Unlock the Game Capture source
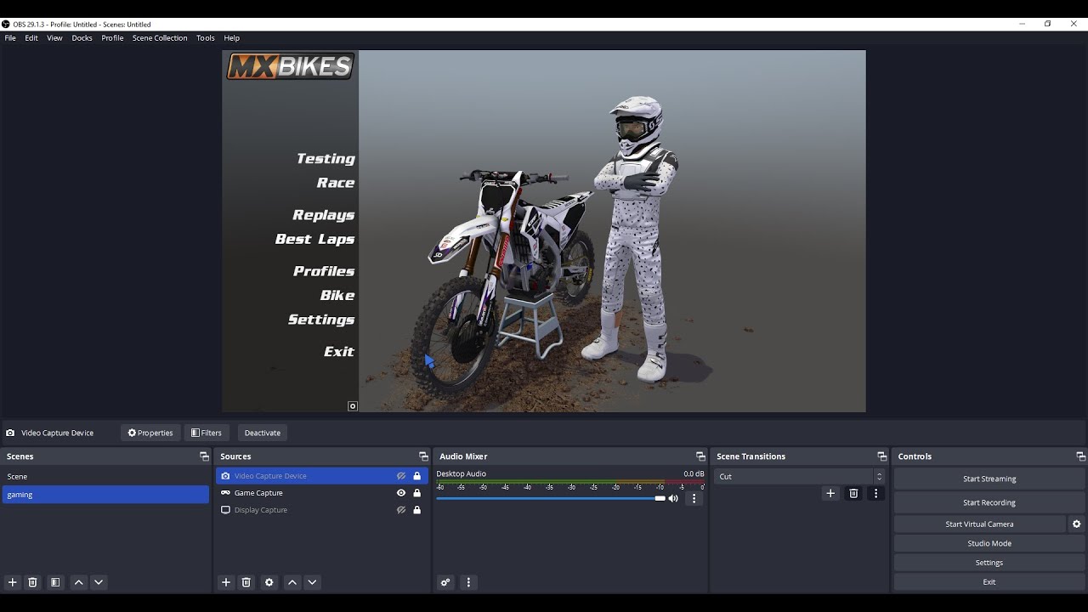Viewport: 1088px width, 612px height. coord(416,493)
